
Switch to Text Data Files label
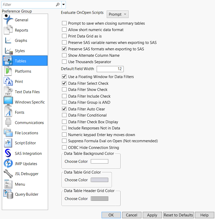pos(27,92)
